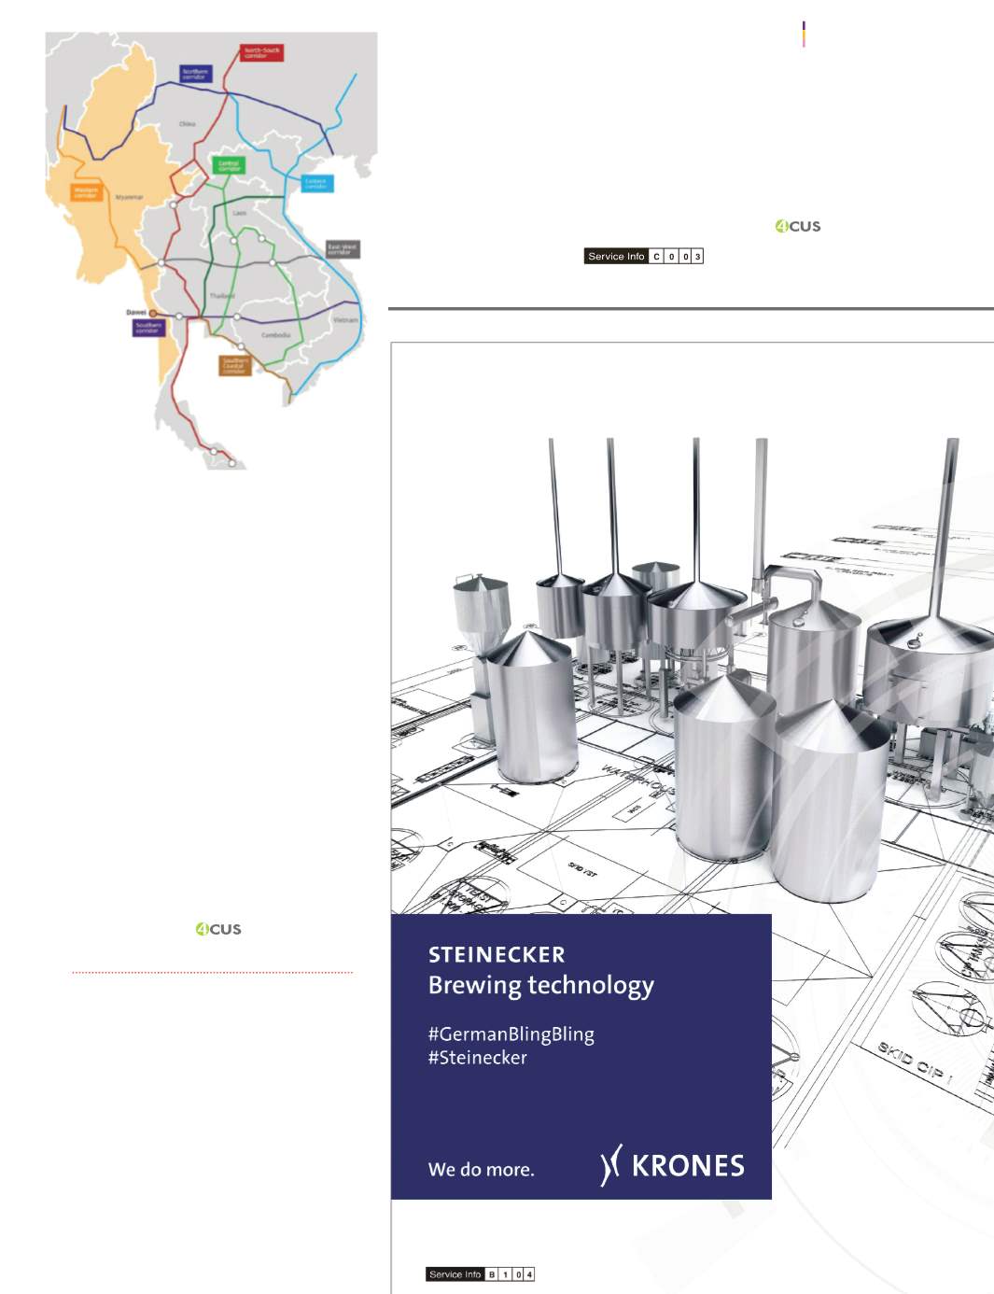This screenshot has height=1294, width=994.
Task: Click the brown Southern Coastal corridor label
Action: pos(235,365)
